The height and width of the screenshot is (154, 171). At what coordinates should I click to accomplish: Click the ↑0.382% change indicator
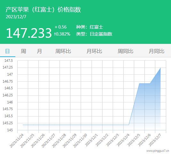[62, 34]
